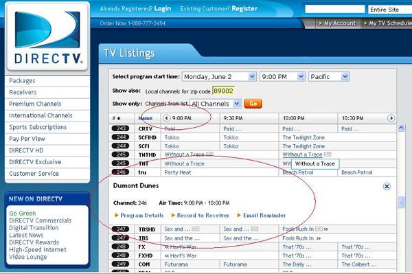Close the Dumont Dunes details panel
Image resolution: width=412 pixels, height=274 pixels.
[387, 186]
